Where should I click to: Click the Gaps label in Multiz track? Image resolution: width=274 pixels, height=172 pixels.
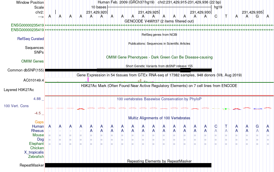39,122
